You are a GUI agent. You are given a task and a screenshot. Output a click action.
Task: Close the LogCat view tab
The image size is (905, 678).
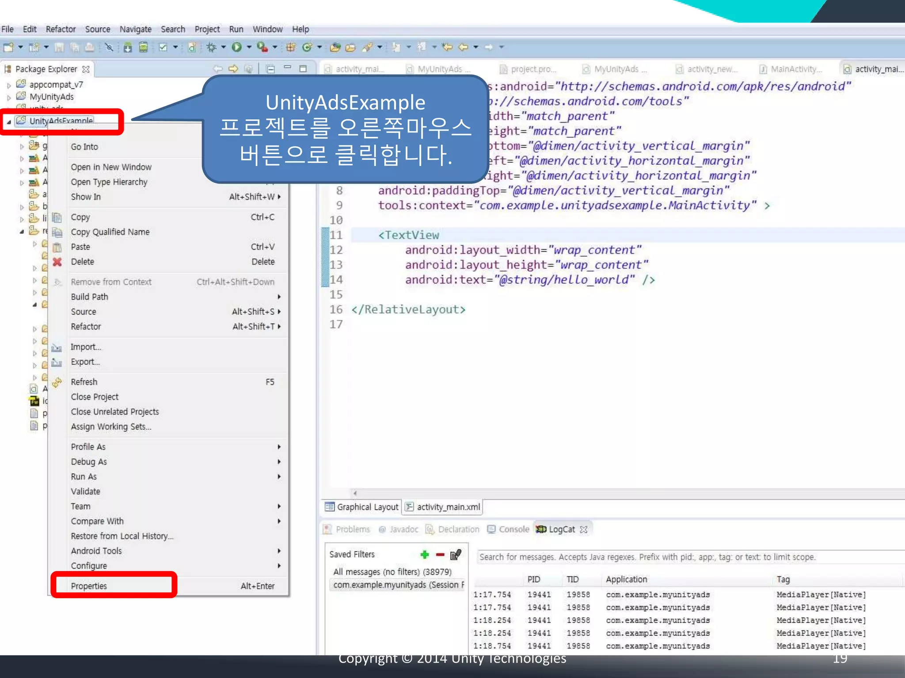pos(584,529)
